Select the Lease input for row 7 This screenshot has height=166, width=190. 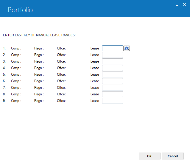coord(113,88)
